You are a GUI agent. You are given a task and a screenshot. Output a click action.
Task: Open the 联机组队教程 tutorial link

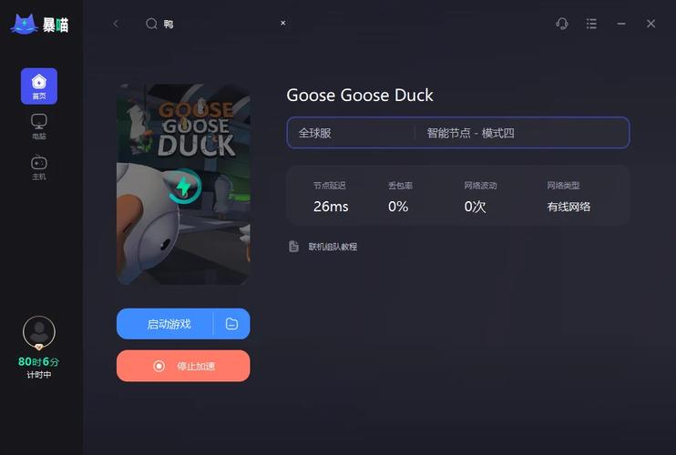(x=333, y=247)
